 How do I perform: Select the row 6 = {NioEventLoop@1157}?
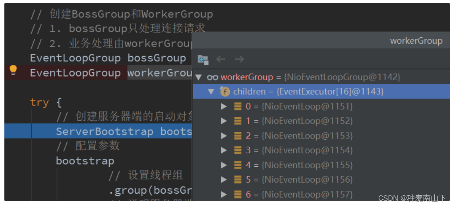321,194
